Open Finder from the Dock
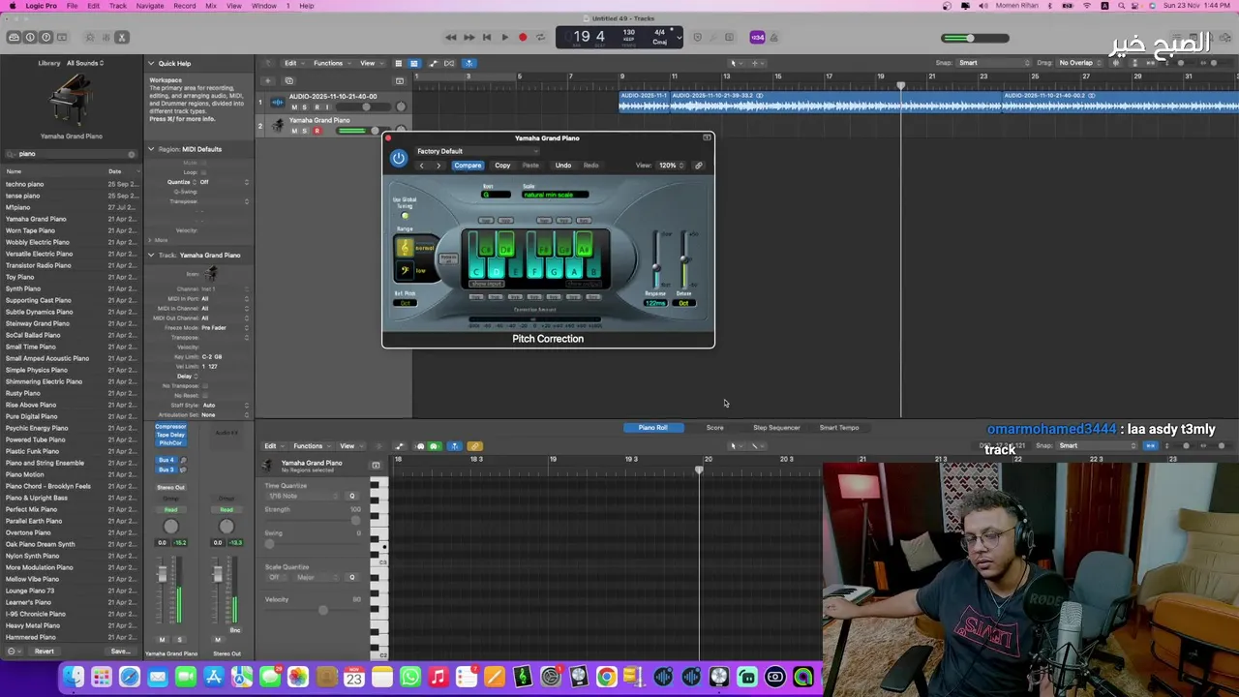 pos(74,678)
